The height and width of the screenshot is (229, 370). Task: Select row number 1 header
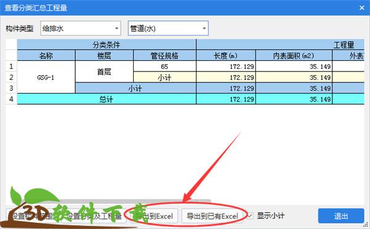pyautogui.click(x=11, y=66)
